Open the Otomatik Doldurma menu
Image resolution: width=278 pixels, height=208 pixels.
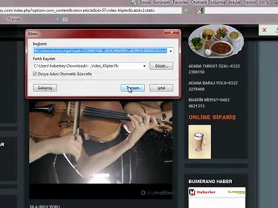[x=208, y=2]
